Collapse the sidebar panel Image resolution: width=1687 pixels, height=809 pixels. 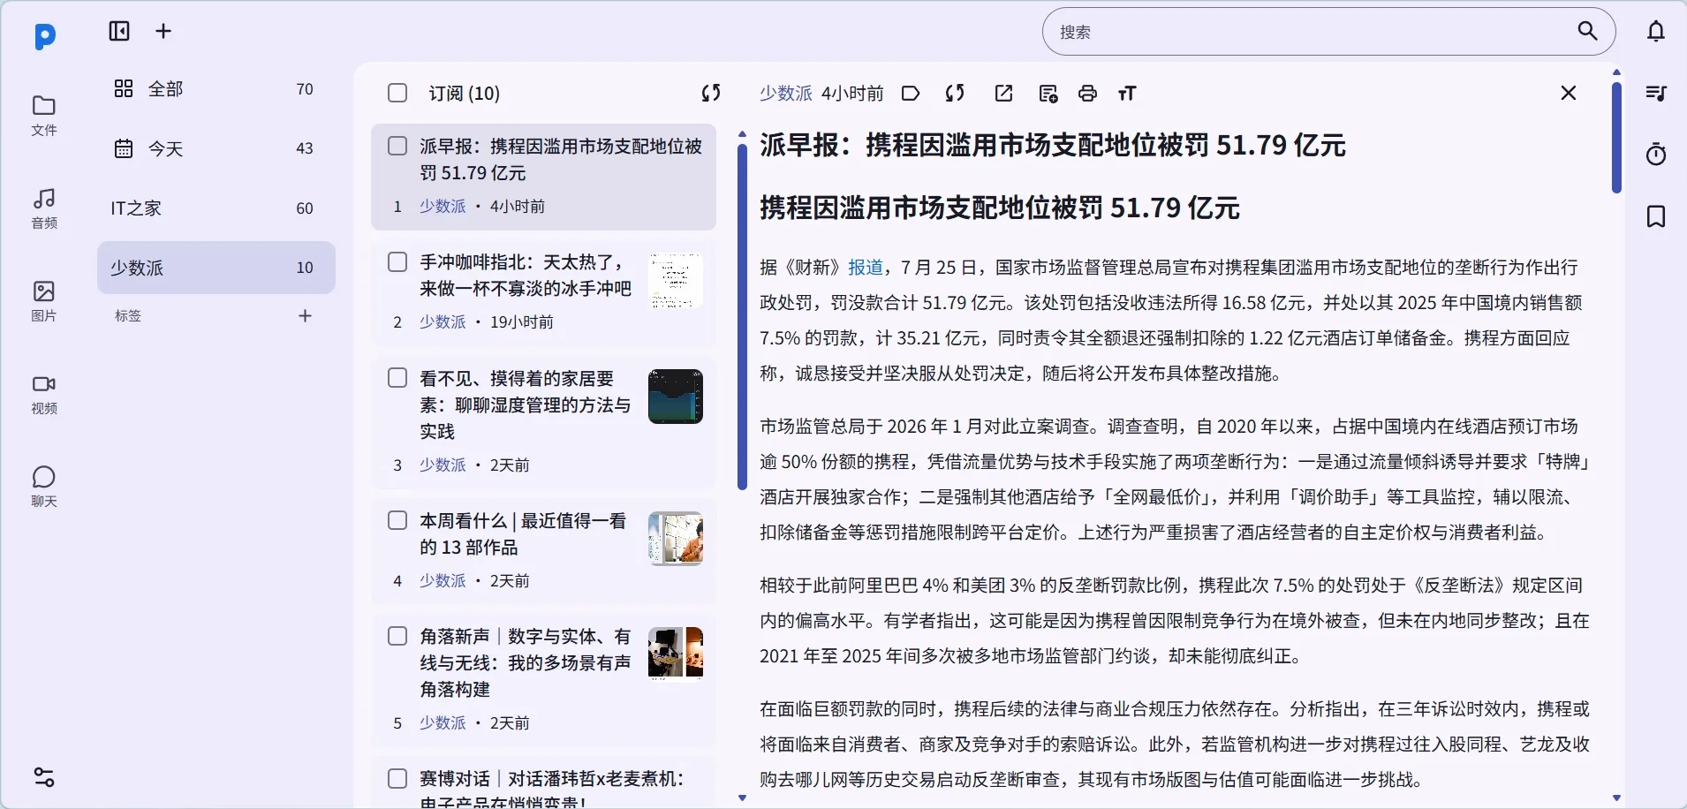(x=119, y=32)
